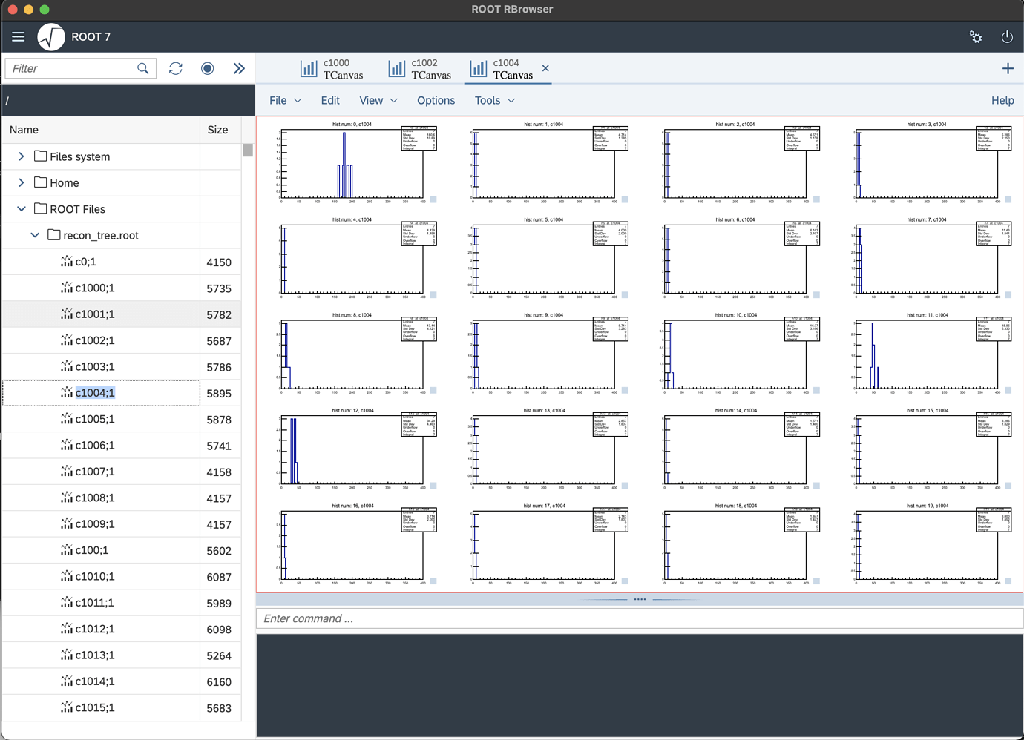Click the histogram icon beside c1010;1
Viewport: 1024px width, 740px height.
pos(67,575)
